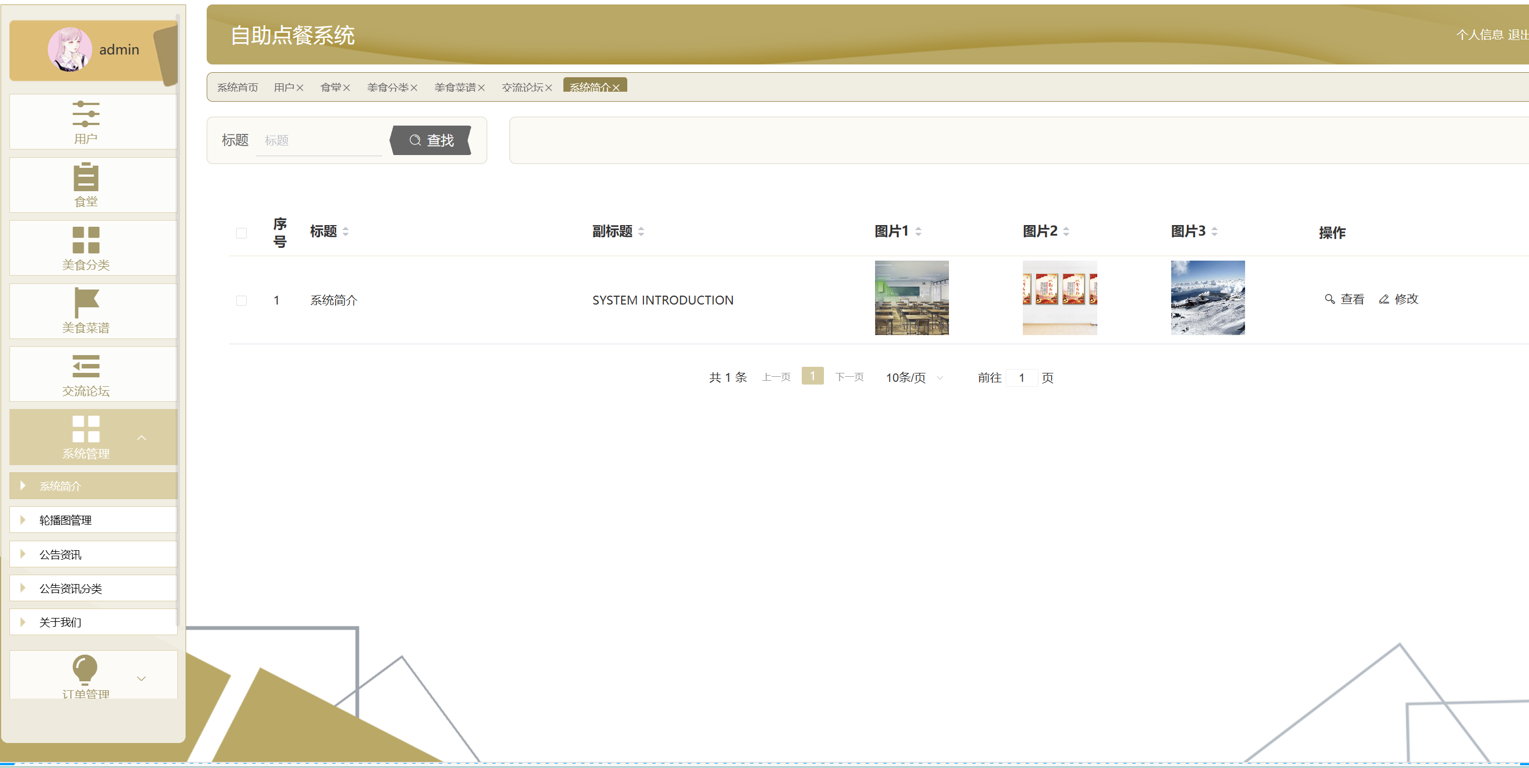The width and height of the screenshot is (1529, 768).
Task: Click the 交流论坛 list icon
Action: [86, 366]
